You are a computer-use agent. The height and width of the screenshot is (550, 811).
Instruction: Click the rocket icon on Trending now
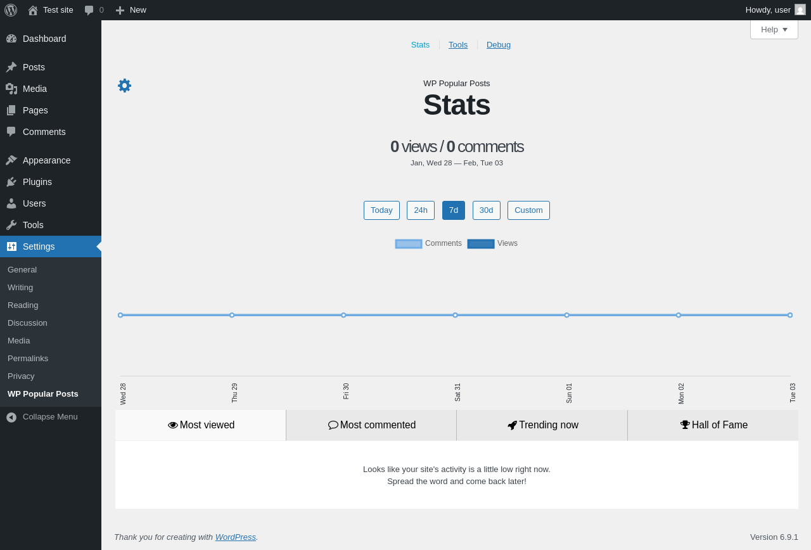click(513, 425)
